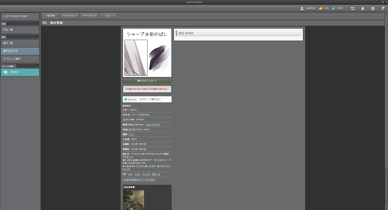Click the 作成したソフトウェア : PAINT row
The height and width of the screenshot is (210, 388).
coord(147,130)
